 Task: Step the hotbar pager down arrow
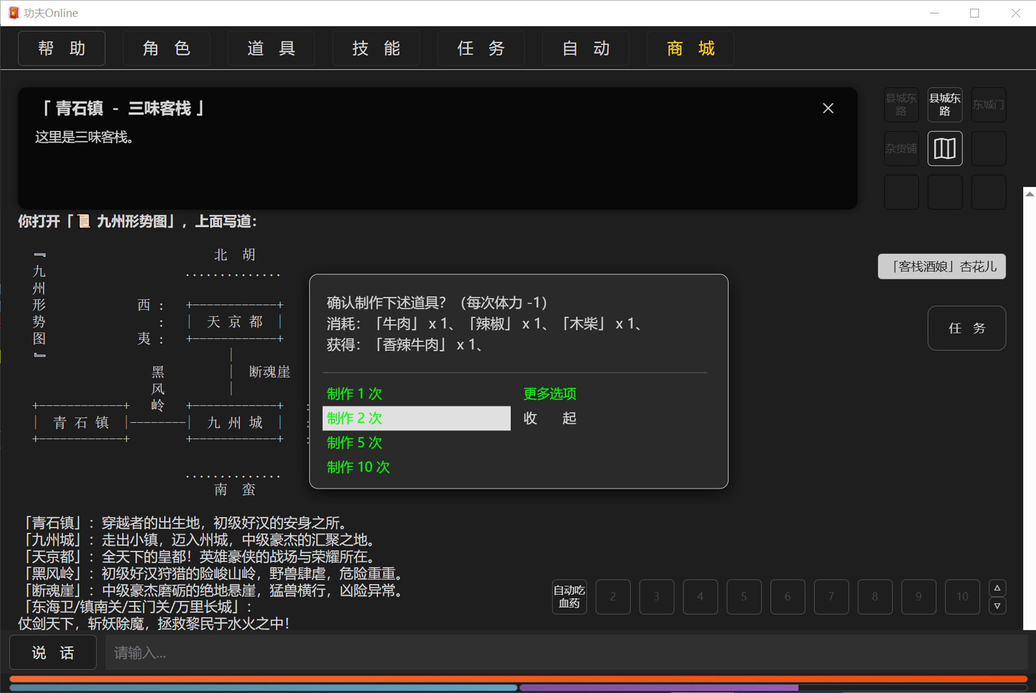tap(998, 606)
